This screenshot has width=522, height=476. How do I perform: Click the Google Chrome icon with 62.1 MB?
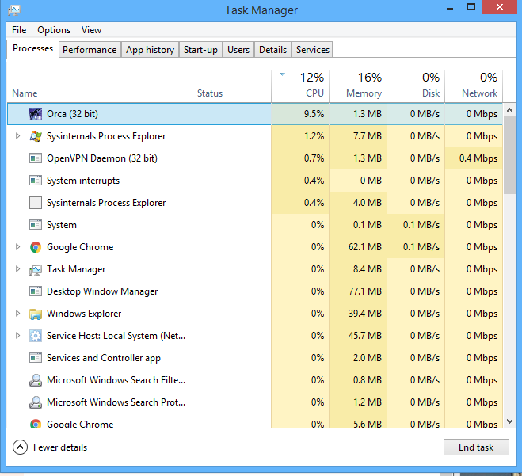tap(36, 247)
